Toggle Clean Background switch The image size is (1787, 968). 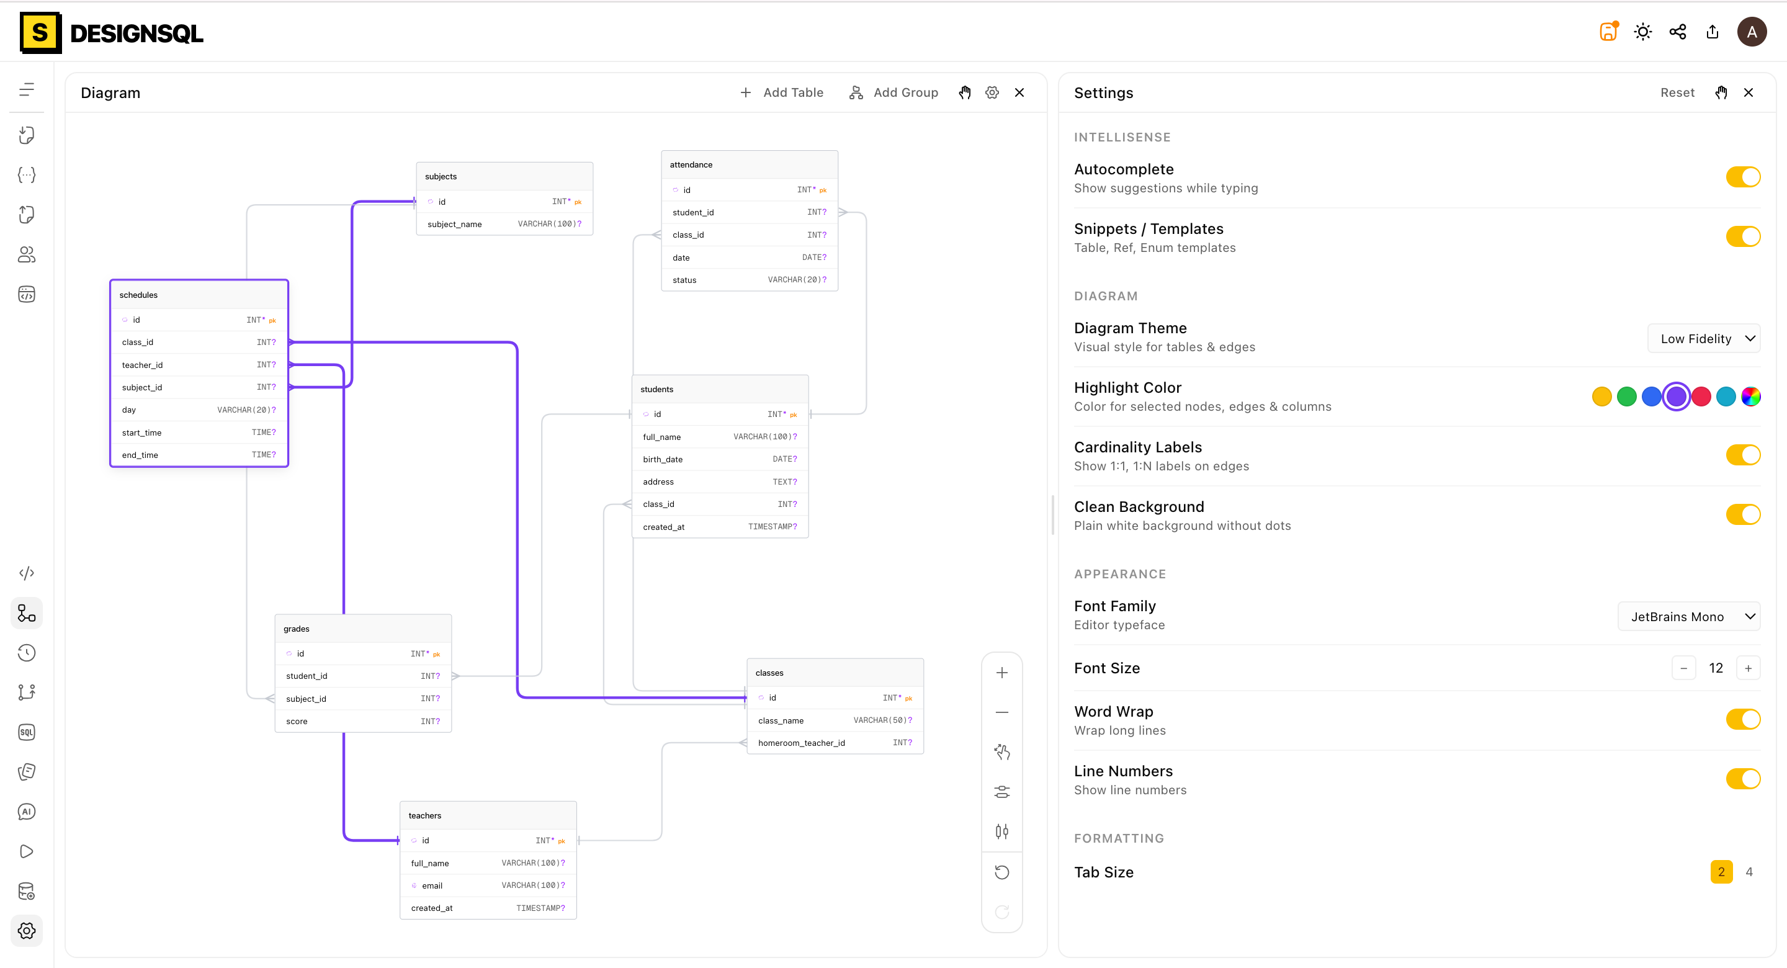pyautogui.click(x=1742, y=515)
